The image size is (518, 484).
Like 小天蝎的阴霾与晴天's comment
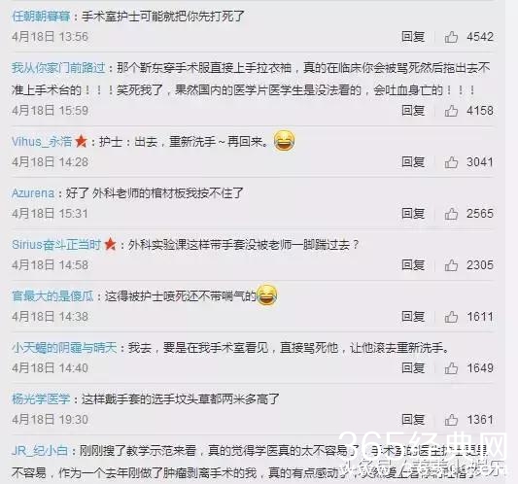point(451,368)
